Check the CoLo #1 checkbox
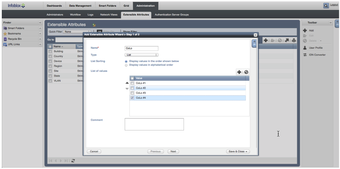 [x=132, y=83]
